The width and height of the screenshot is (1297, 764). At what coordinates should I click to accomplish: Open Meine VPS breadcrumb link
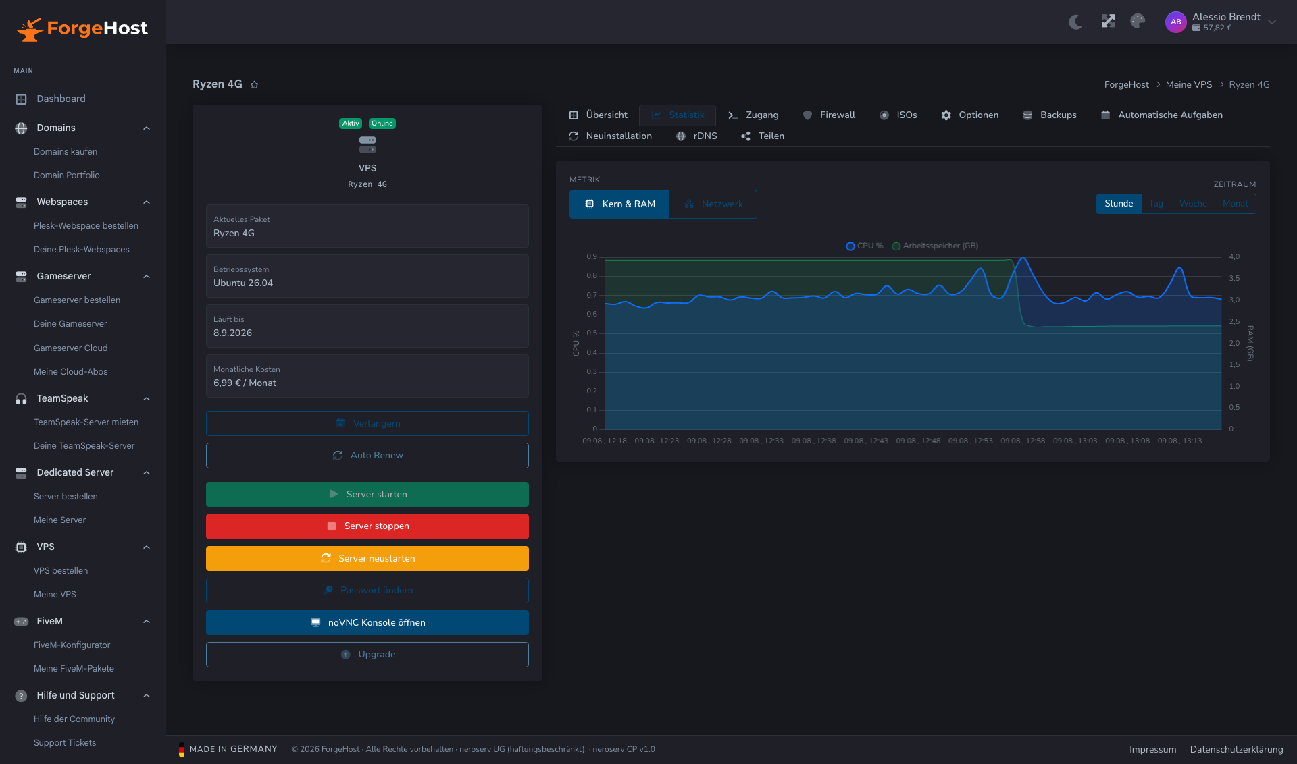tap(1189, 84)
